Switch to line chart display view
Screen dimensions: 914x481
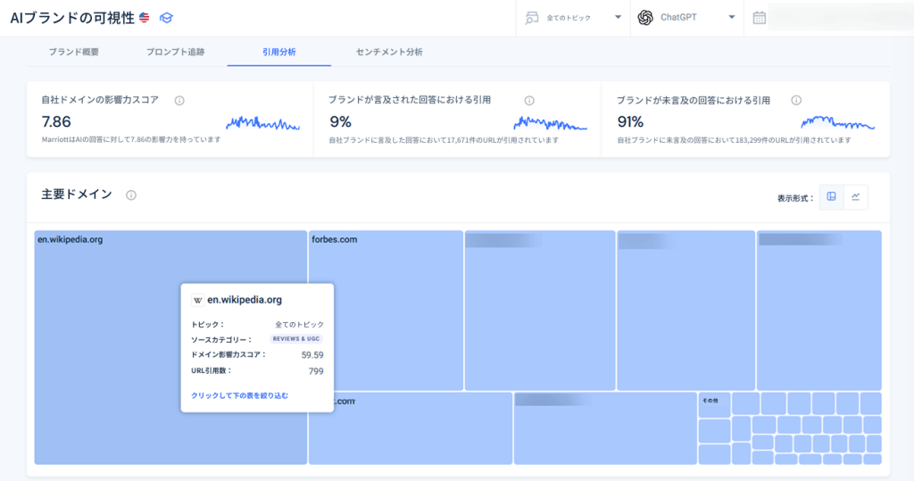[856, 197]
